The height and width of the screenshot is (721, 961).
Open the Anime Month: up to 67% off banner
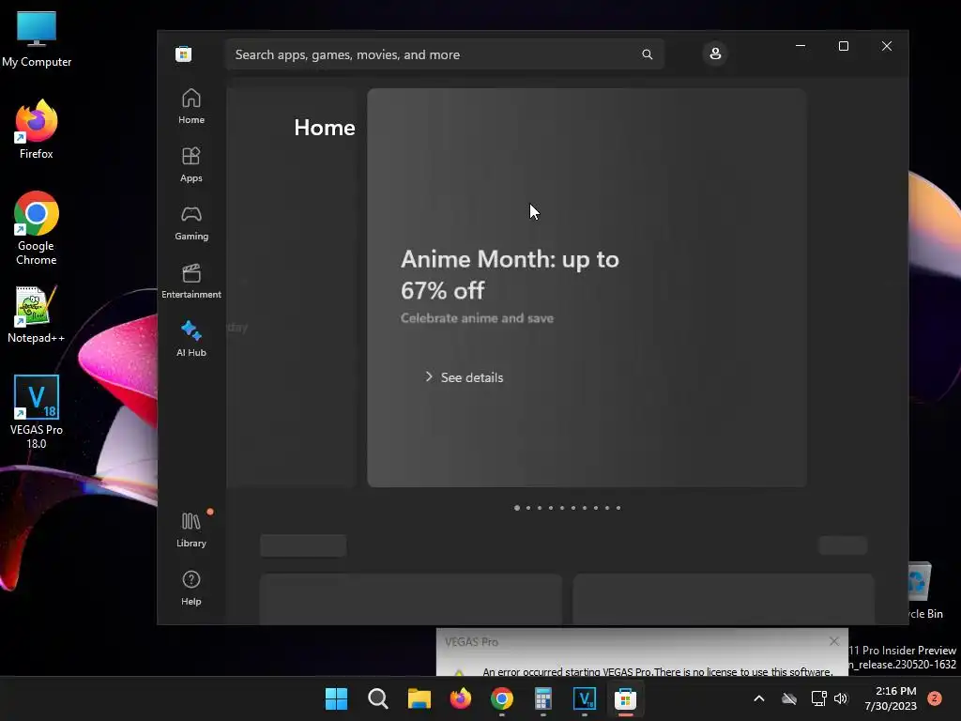[x=587, y=287]
